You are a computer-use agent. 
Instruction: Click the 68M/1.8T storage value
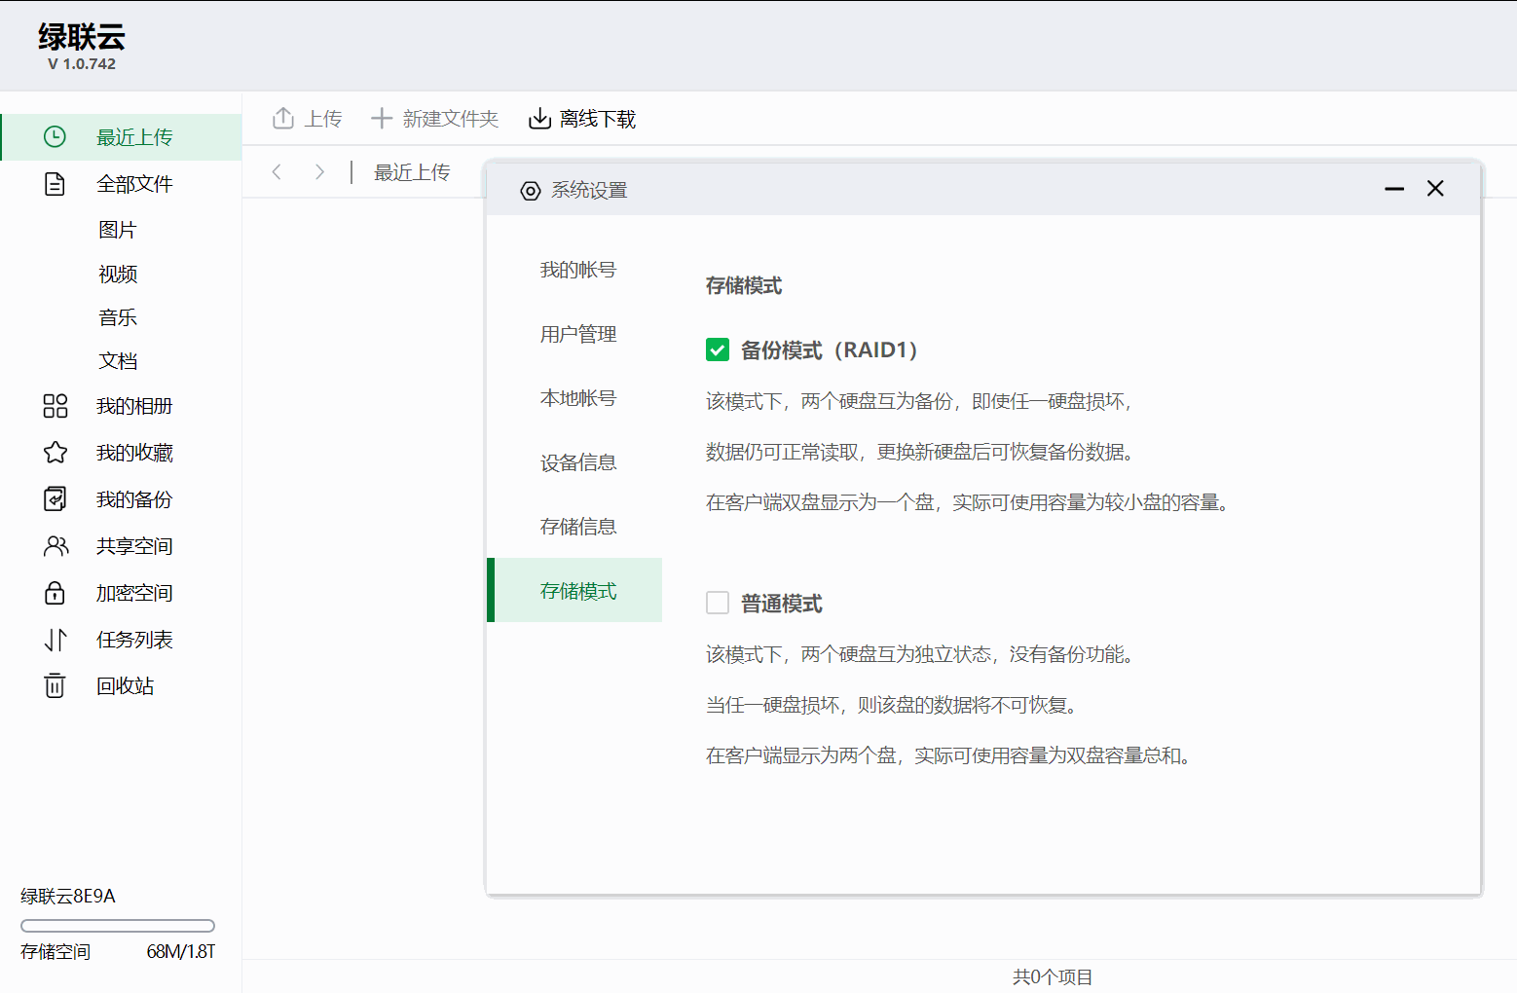click(x=181, y=951)
